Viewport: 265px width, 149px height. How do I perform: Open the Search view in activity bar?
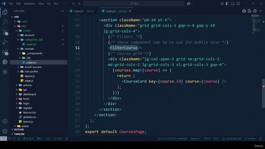click(x=5, y=22)
